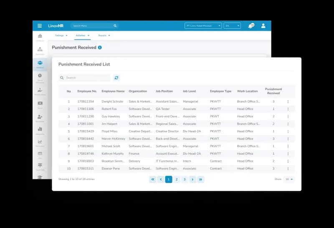
Task: Focus the Punishment Received List search field
Action: tap(85, 78)
